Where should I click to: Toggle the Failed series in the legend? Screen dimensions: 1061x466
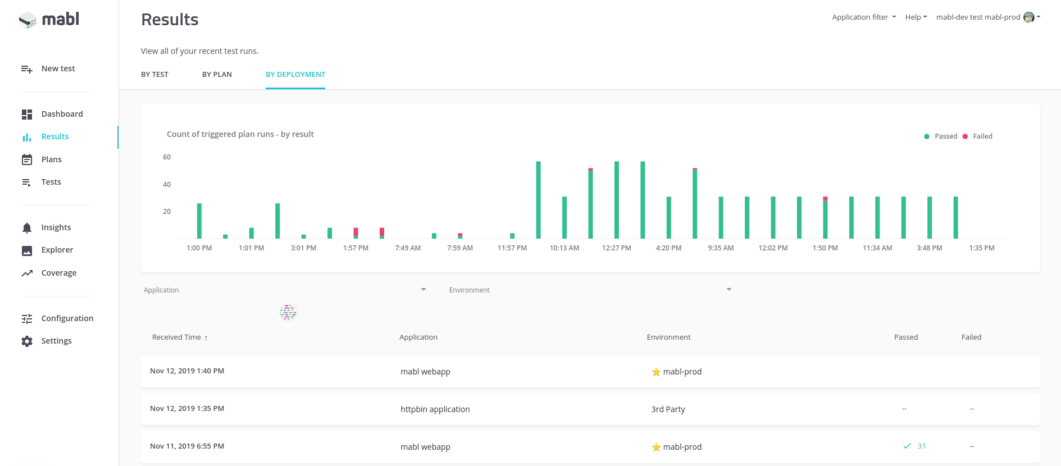(977, 136)
